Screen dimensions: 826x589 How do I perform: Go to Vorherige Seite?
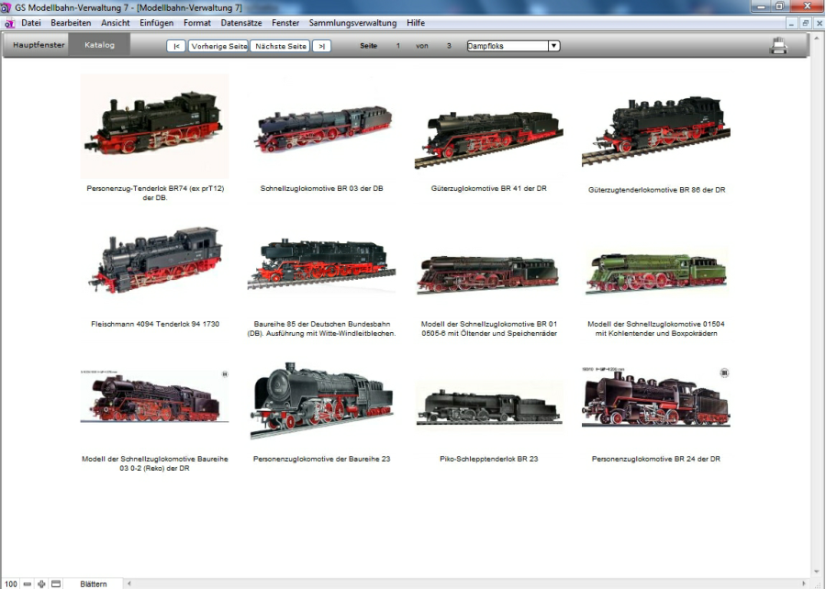click(x=218, y=46)
